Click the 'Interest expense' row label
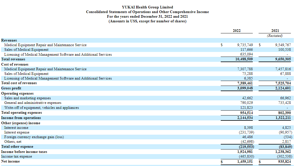 point(17,132)
